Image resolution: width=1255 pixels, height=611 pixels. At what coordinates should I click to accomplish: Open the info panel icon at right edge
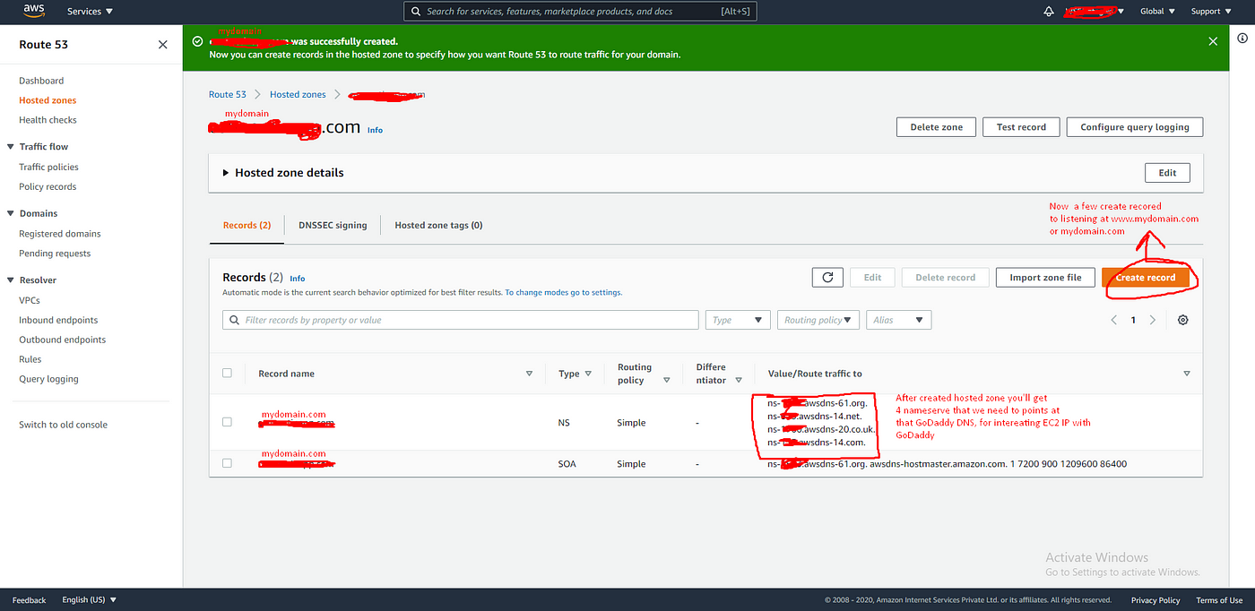point(1242,38)
